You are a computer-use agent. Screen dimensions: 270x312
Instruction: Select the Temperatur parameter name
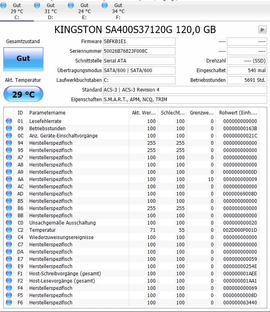click(43, 230)
